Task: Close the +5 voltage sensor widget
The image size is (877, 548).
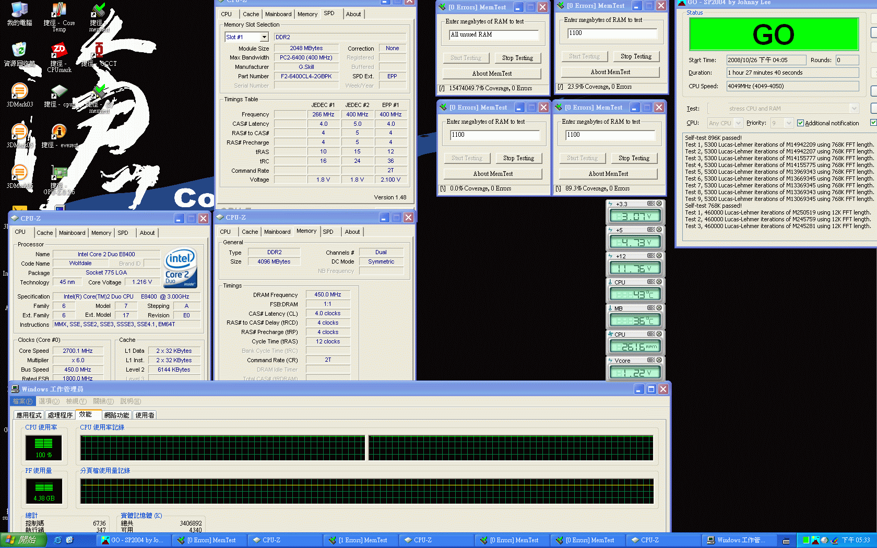Action: (x=659, y=230)
